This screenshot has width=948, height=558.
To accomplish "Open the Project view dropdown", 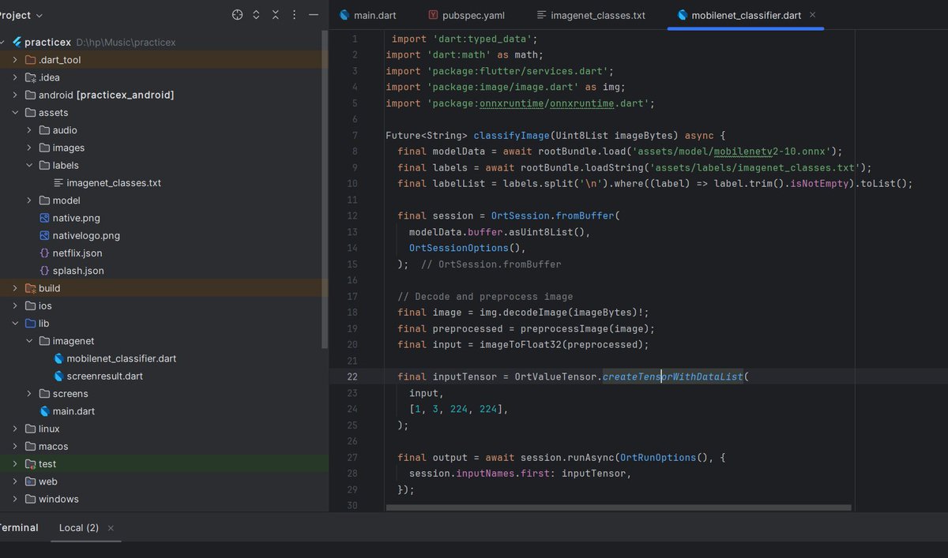I will [x=22, y=15].
